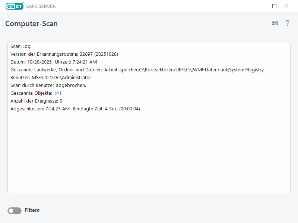
Task: Close the Computer-Scan window
Action: pos(286,6)
